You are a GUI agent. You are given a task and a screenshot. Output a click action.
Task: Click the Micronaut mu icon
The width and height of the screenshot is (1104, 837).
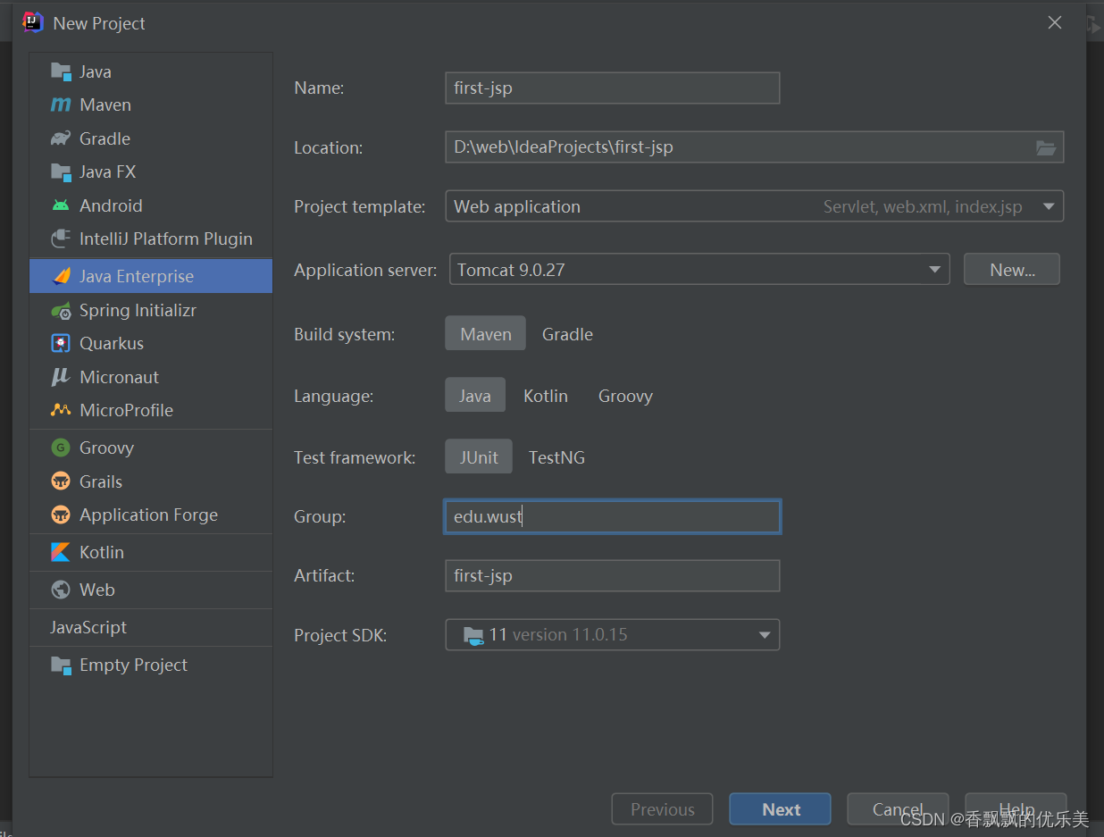click(x=61, y=377)
